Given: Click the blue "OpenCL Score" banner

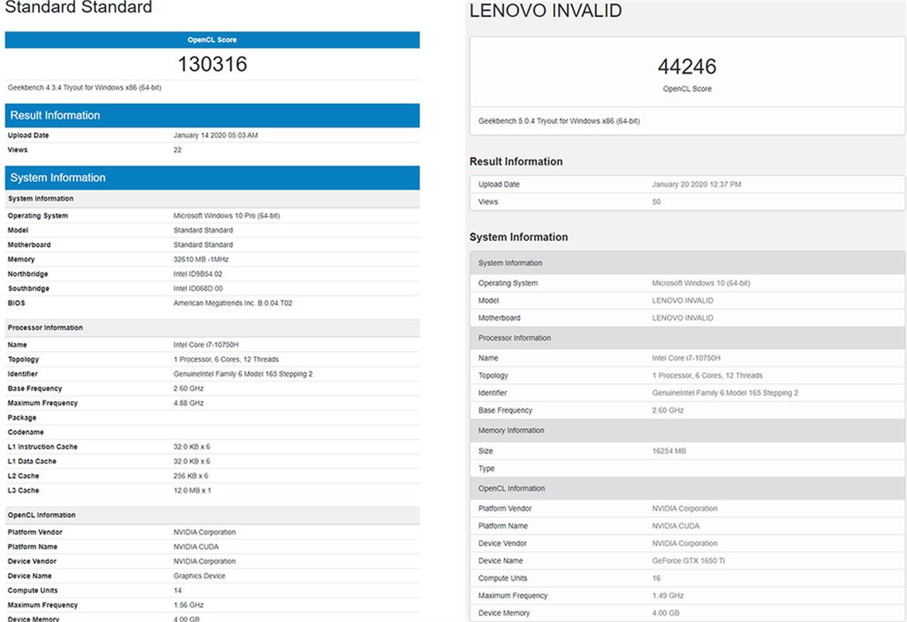Looking at the screenshot, I should click(x=212, y=40).
